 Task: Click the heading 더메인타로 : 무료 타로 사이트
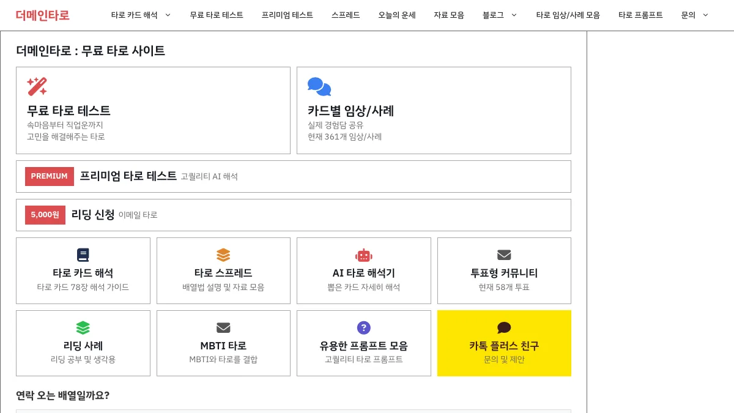click(x=91, y=51)
